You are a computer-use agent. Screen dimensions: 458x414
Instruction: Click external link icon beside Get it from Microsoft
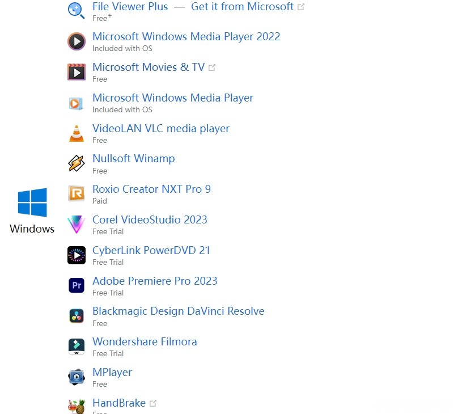click(x=301, y=7)
